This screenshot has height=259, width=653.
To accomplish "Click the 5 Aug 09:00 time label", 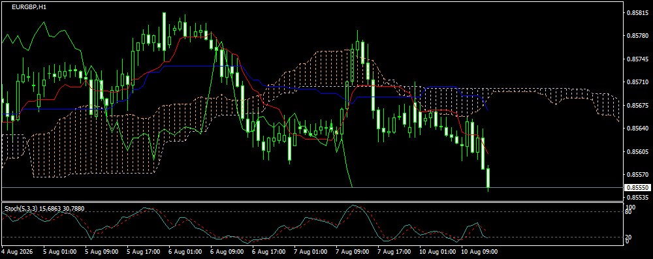I will click(x=102, y=252).
